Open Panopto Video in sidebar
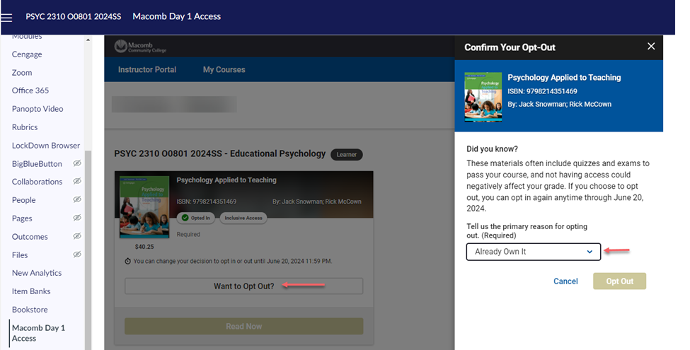 (38, 109)
